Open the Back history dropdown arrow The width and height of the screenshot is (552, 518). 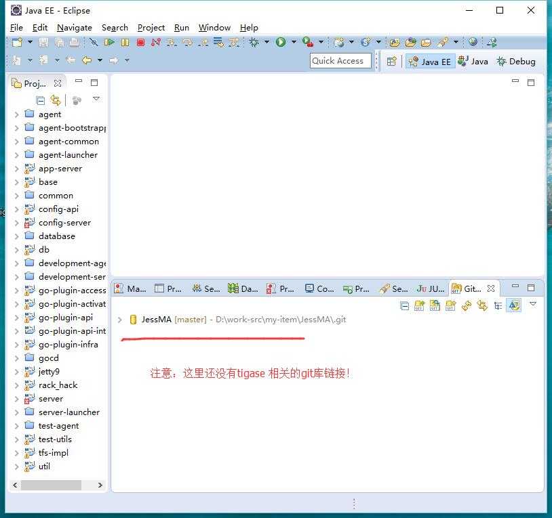100,60
